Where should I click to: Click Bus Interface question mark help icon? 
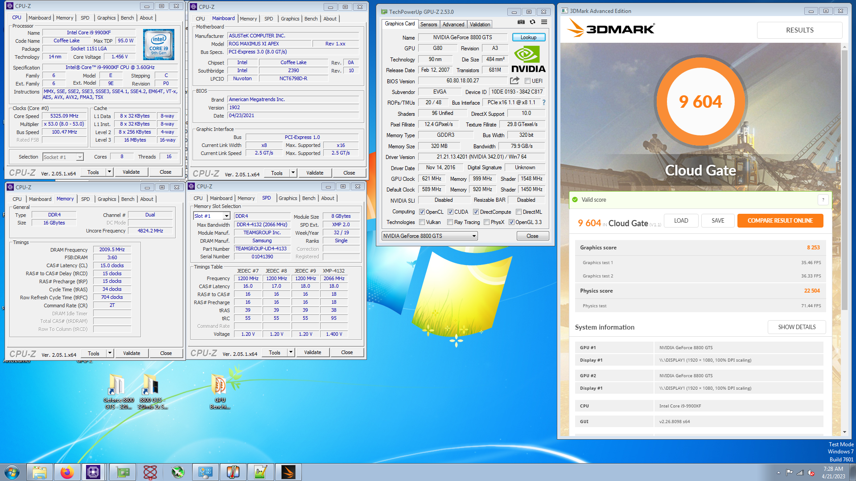(543, 102)
